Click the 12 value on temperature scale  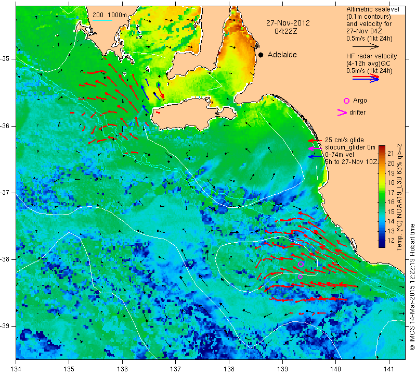coord(391,241)
